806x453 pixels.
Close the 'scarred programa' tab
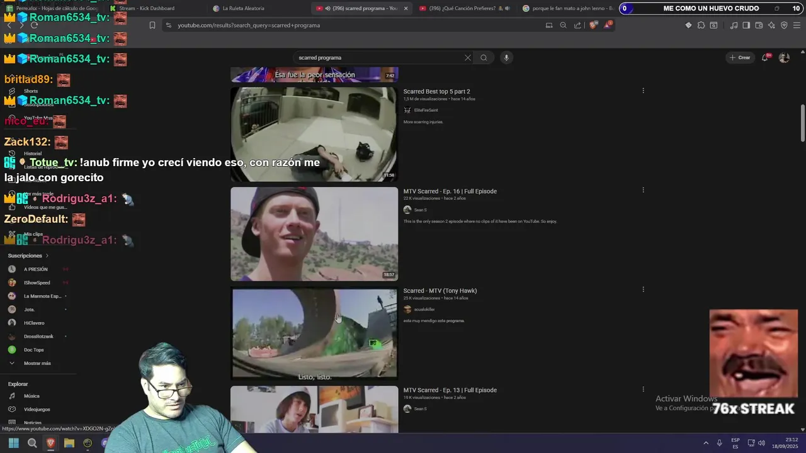tap(406, 8)
